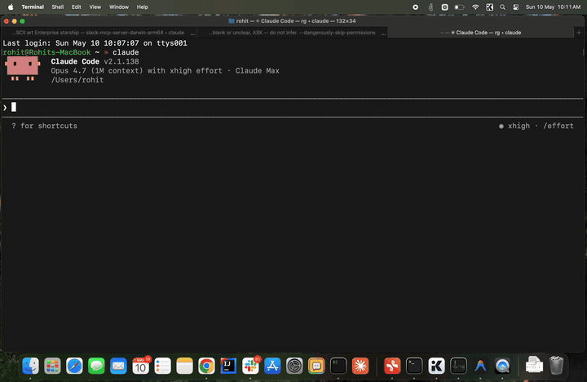Open the View menu
587x382 pixels.
tap(95, 7)
